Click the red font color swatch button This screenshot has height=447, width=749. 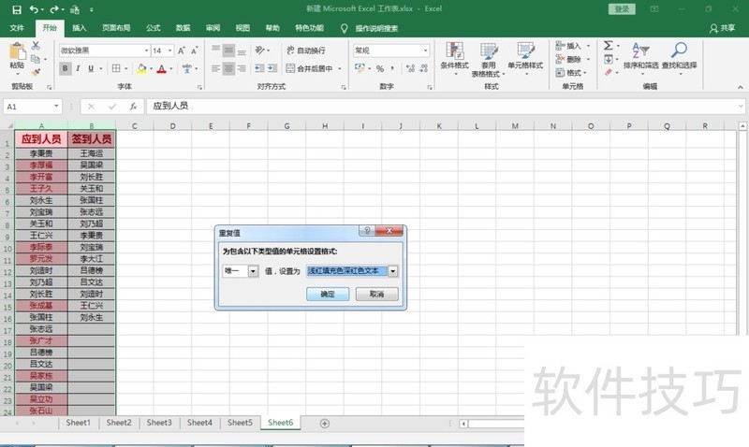pyautogui.click(x=161, y=68)
